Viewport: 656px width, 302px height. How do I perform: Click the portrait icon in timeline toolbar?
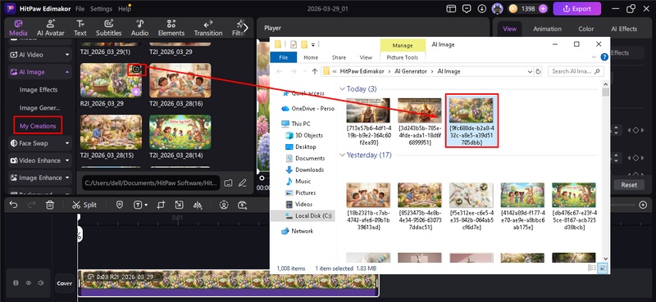pos(224,205)
